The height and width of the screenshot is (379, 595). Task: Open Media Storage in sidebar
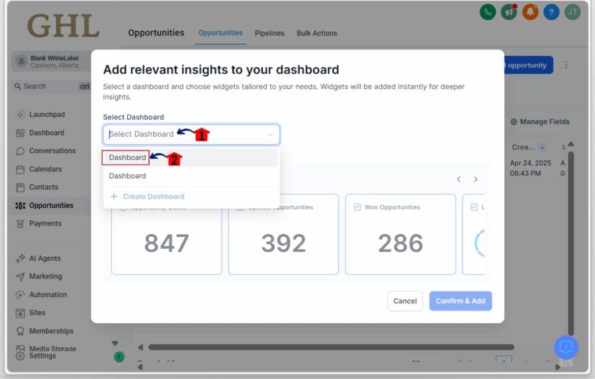click(x=52, y=348)
